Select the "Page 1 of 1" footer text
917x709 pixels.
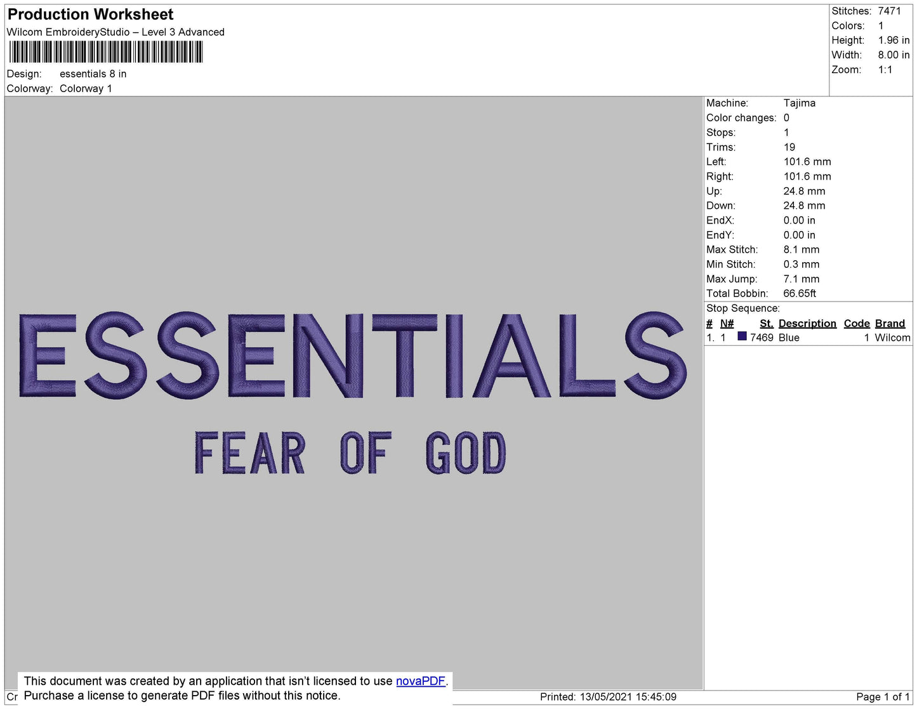[x=883, y=696]
